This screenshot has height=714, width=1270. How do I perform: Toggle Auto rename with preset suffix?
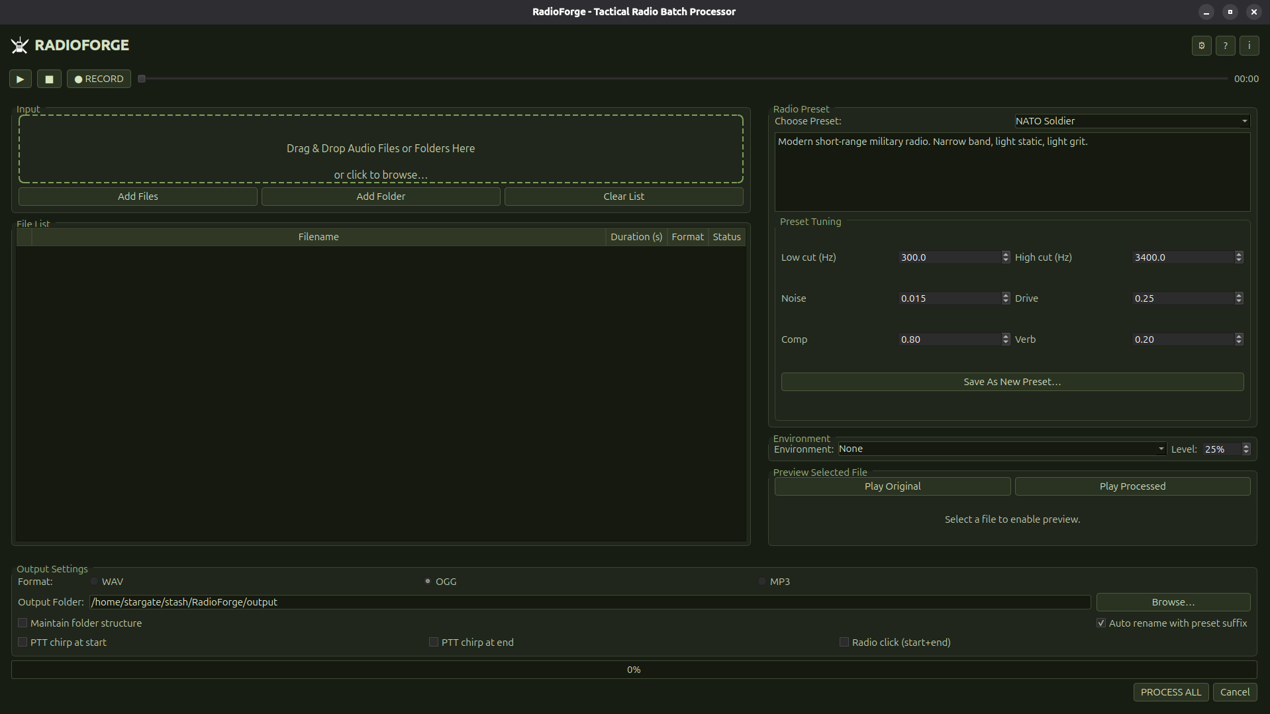coord(1101,623)
